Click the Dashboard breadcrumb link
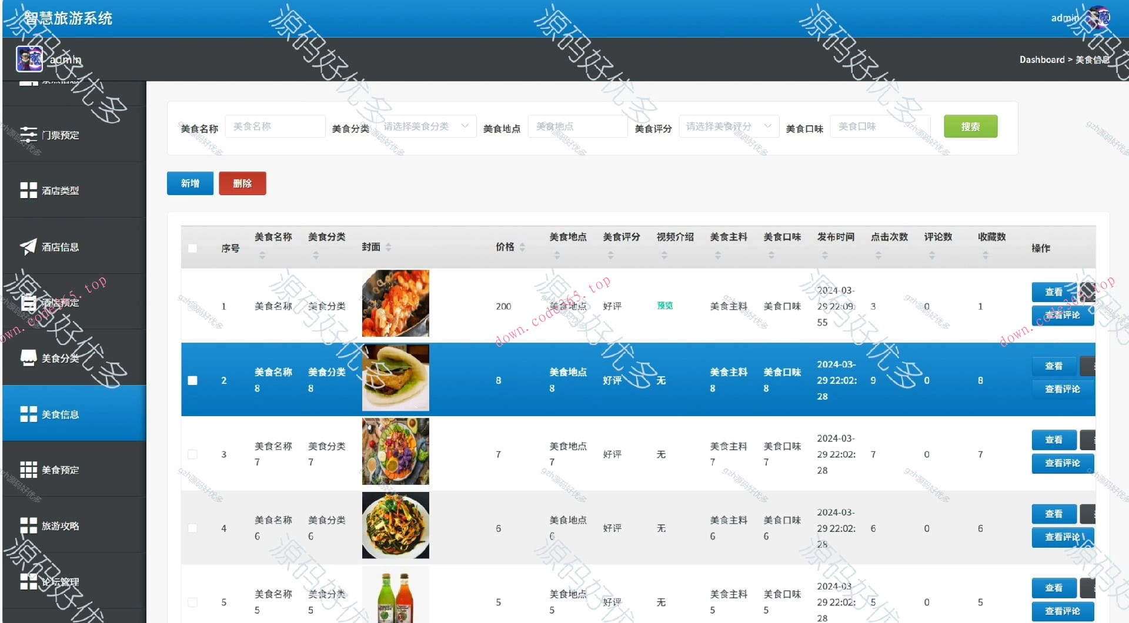 [1042, 59]
